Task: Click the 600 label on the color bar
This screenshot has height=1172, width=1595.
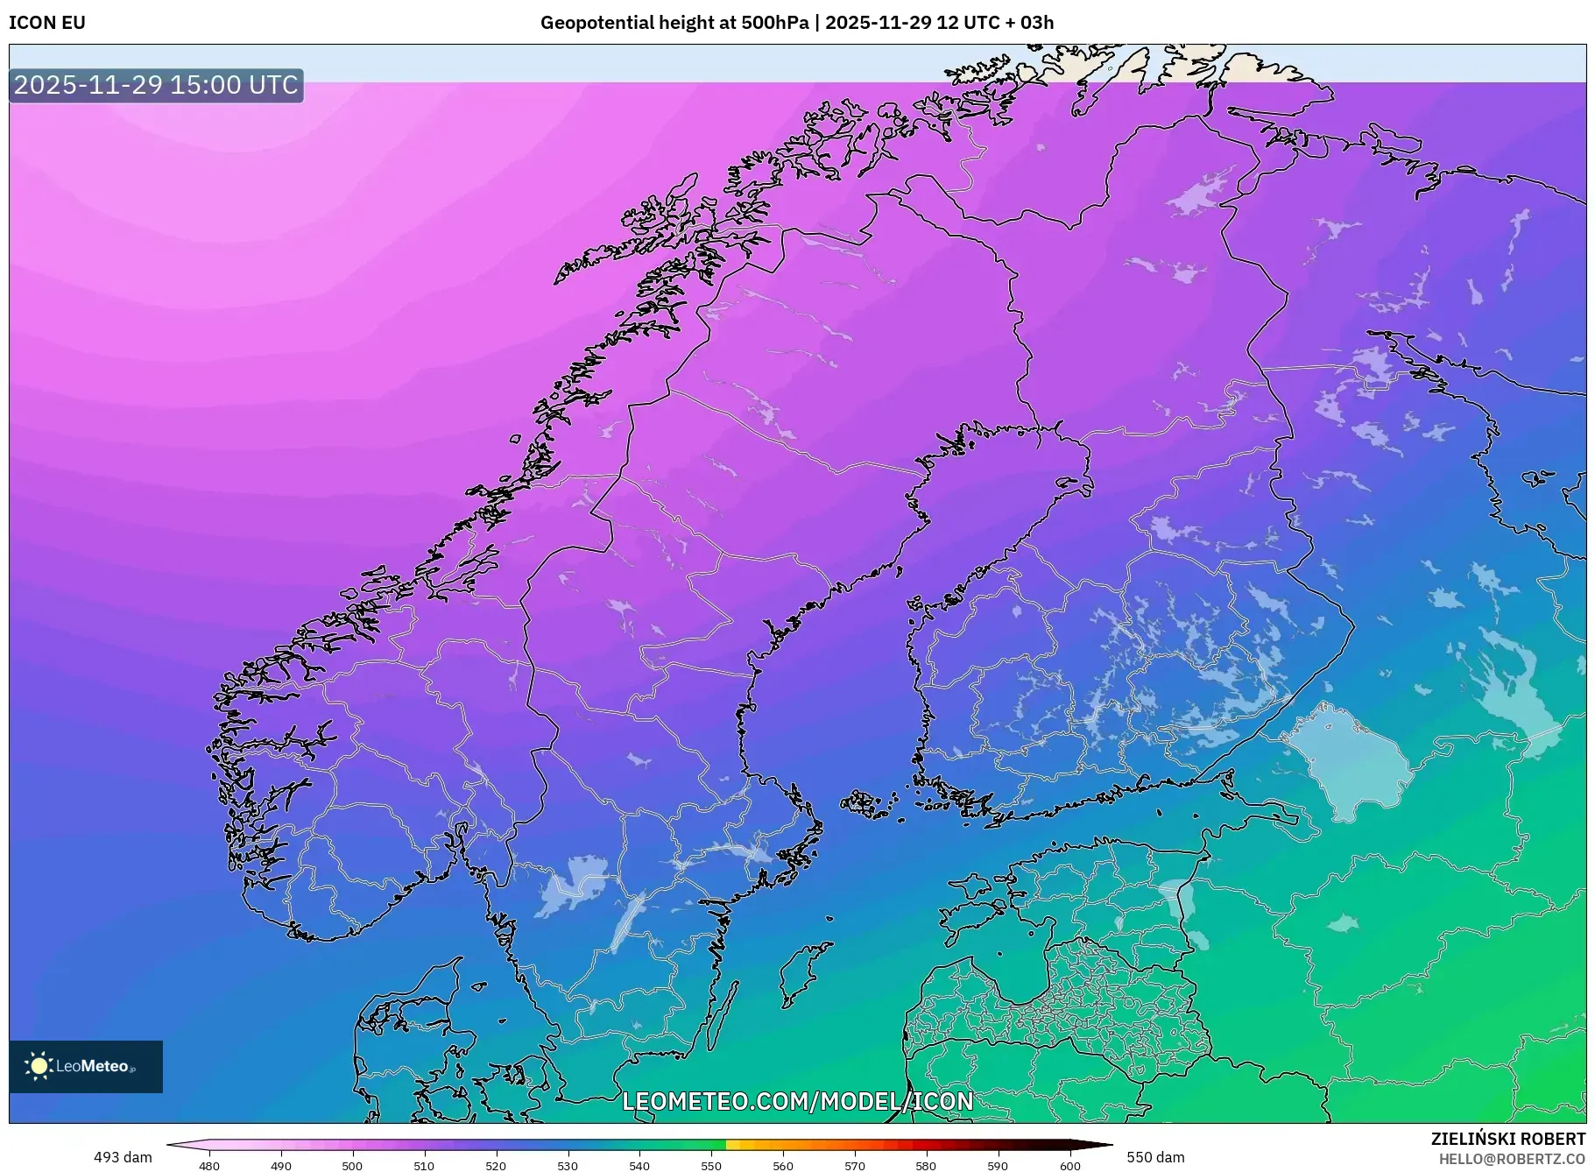Action: (1072, 1166)
